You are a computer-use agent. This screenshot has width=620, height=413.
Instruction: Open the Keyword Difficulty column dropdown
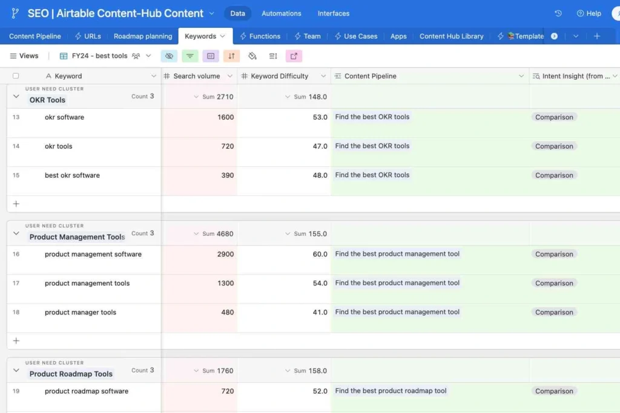pos(323,76)
